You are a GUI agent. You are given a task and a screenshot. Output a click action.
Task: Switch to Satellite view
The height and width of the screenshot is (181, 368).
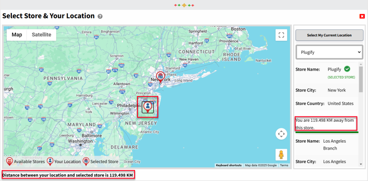pos(41,35)
